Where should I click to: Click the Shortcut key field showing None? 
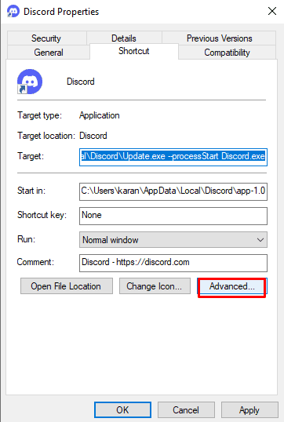(173, 216)
